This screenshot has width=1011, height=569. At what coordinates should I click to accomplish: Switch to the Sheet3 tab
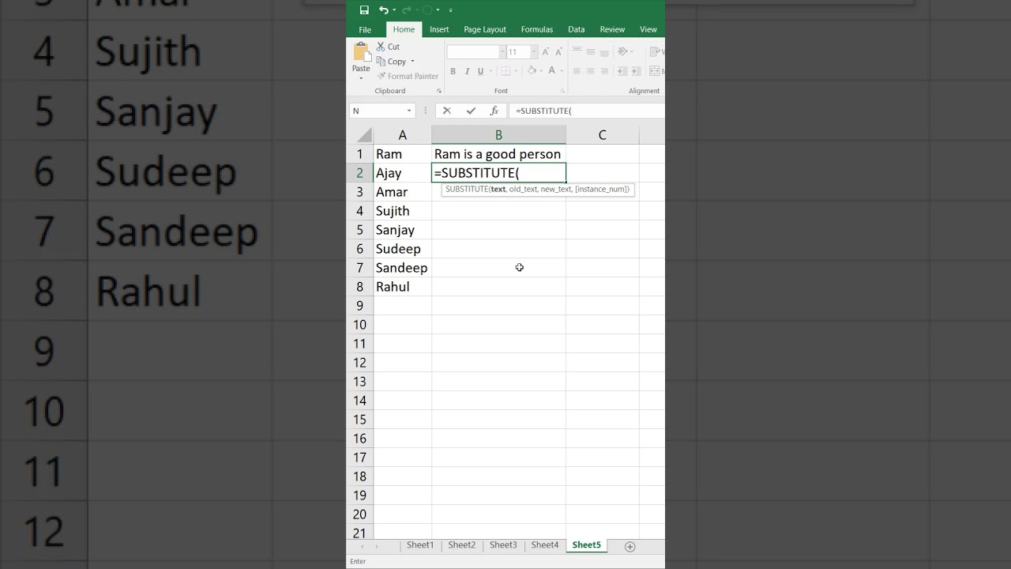tap(503, 545)
